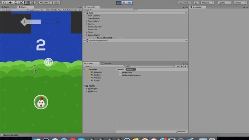Select the combined Transform tool

click(x=32, y=3)
